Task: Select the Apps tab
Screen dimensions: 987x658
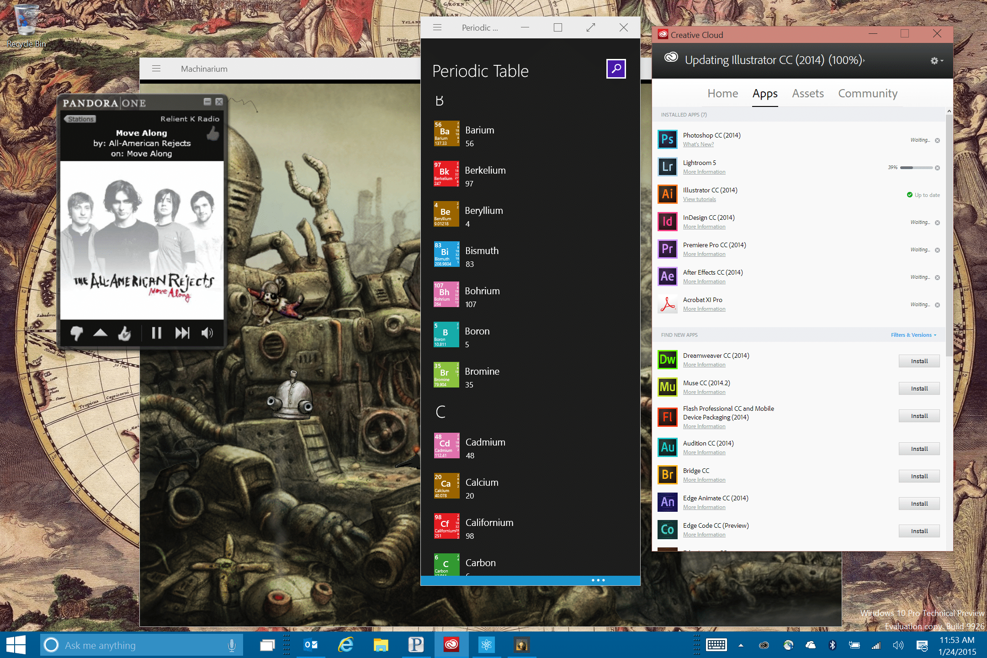Action: [x=765, y=94]
